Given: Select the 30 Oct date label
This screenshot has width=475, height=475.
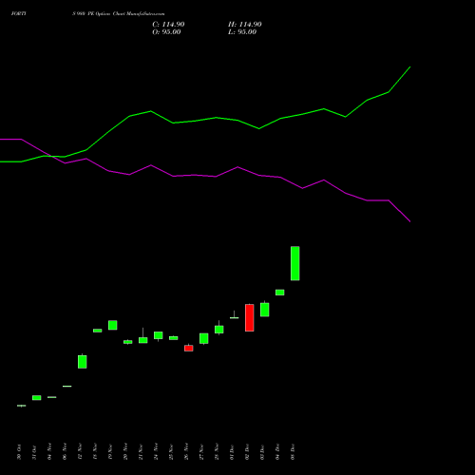Looking at the screenshot, I should point(19,452).
